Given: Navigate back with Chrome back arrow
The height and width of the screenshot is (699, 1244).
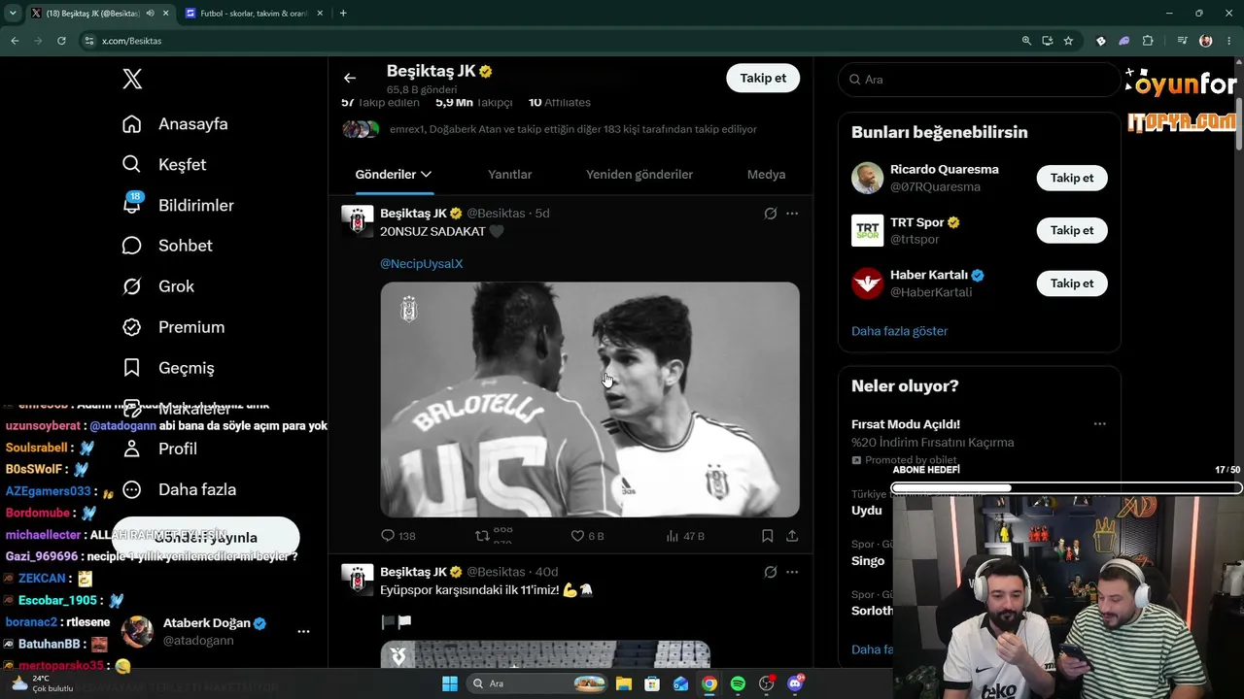Looking at the screenshot, I should [15, 41].
